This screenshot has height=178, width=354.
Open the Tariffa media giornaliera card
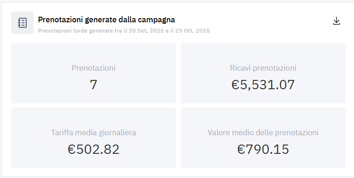(x=94, y=138)
